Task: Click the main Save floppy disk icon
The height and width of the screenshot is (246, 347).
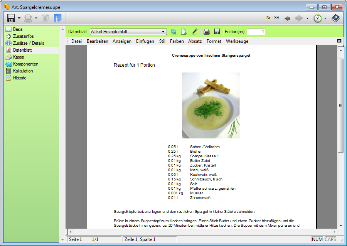Action: [11, 18]
